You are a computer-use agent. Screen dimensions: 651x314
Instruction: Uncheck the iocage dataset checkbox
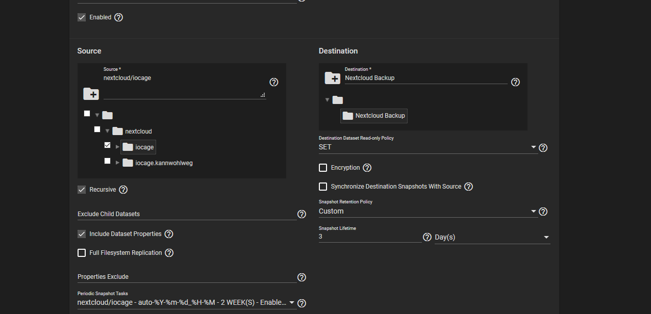(107, 145)
